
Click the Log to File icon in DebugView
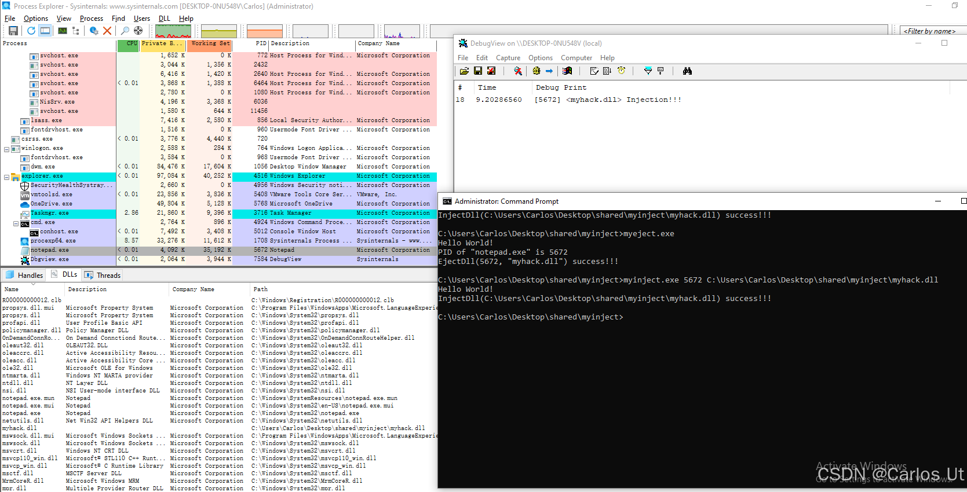pyautogui.click(x=491, y=71)
